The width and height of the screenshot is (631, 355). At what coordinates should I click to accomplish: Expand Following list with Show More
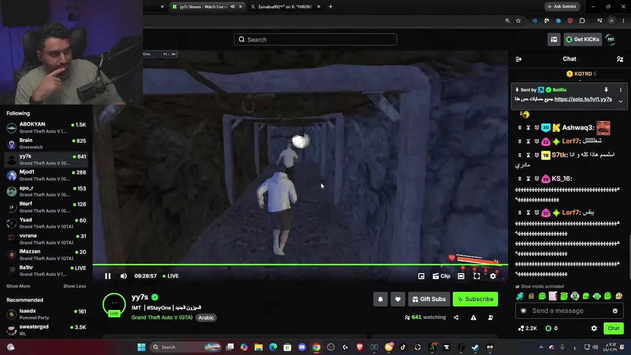18,286
